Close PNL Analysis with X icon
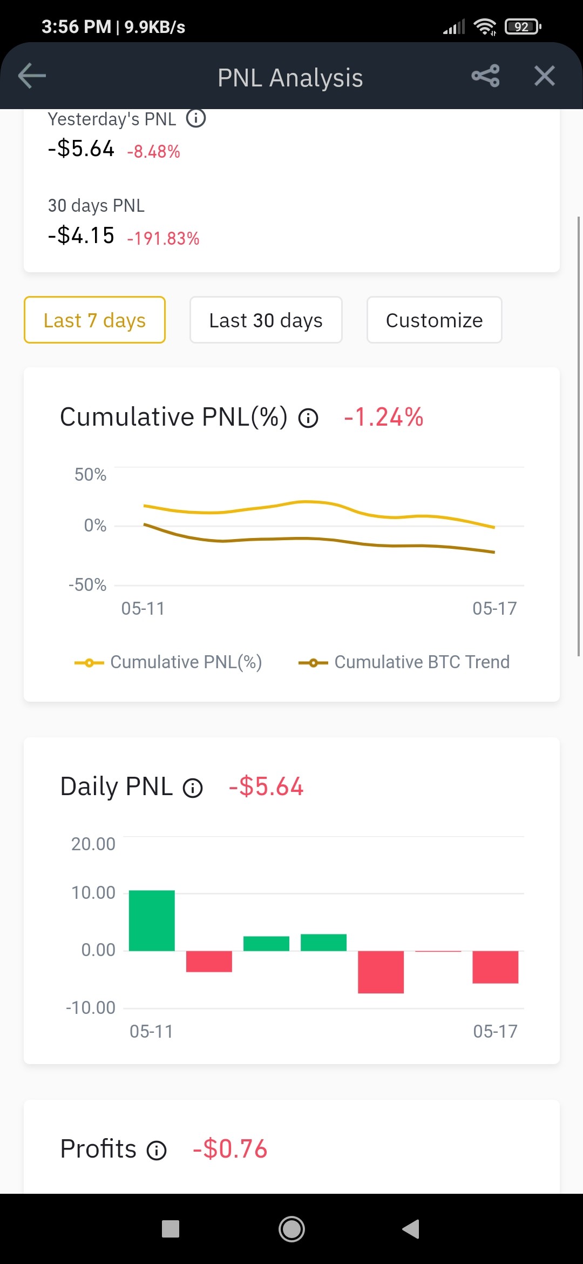 pyautogui.click(x=544, y=76)
